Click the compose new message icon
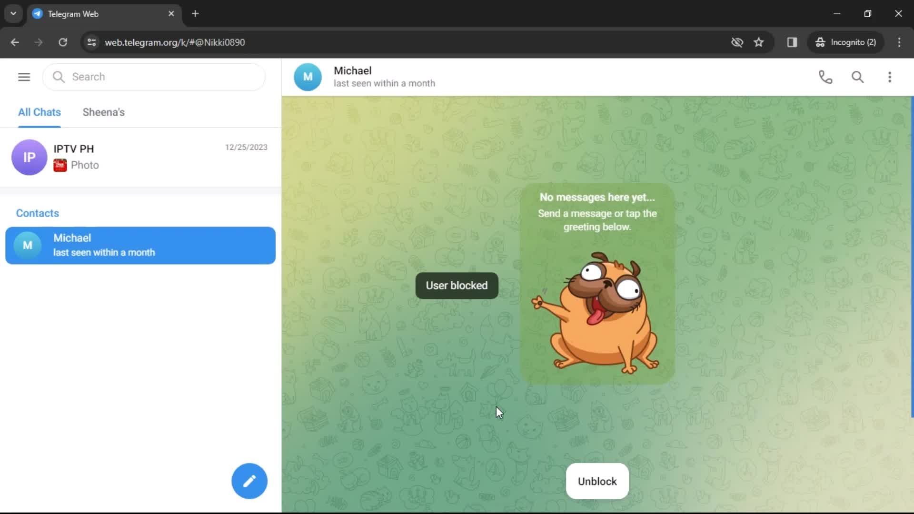The width and height of the screenshot is (914, 514). [x=249, y=481]
